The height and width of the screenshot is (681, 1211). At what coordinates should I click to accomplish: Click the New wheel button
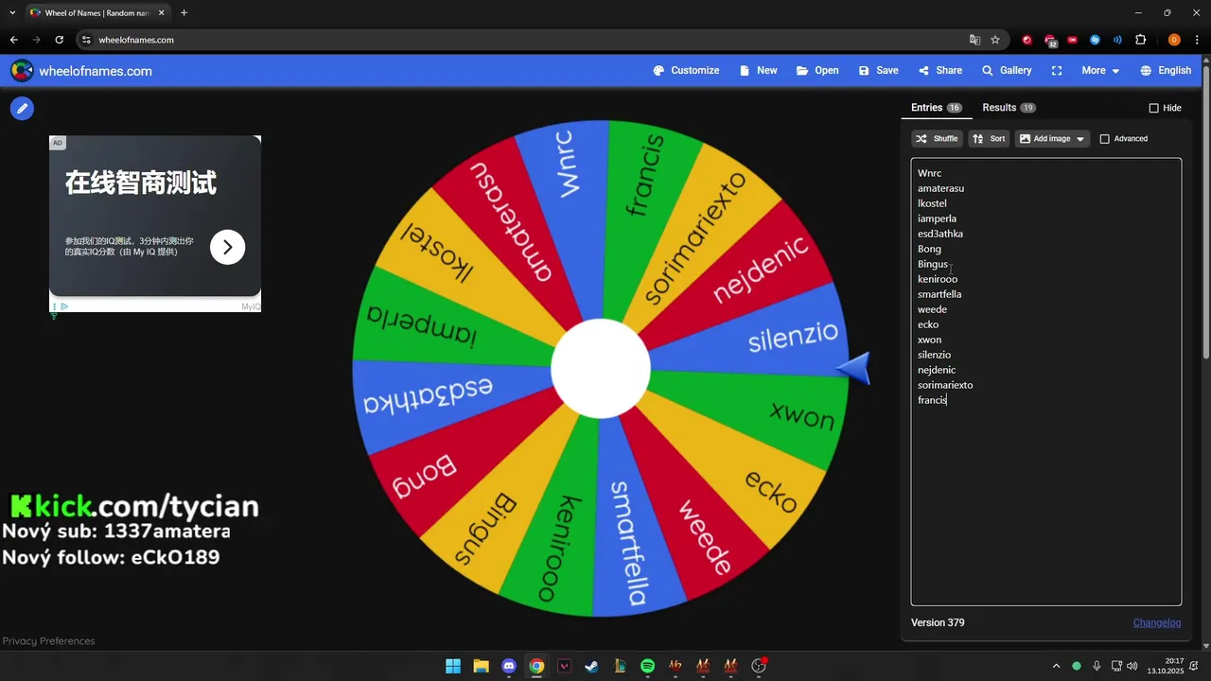coord(758,71)
